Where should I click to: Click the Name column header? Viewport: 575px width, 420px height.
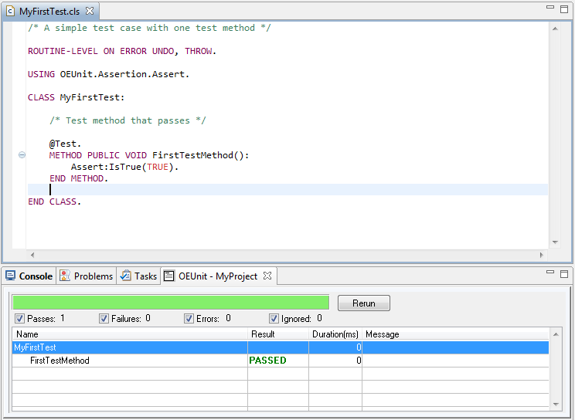pyautogui.click(x=130, y=334)
